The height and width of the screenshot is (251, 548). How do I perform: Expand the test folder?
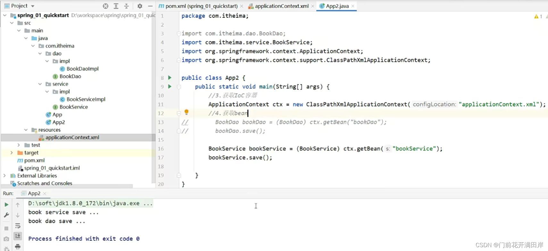pos(19,145)
